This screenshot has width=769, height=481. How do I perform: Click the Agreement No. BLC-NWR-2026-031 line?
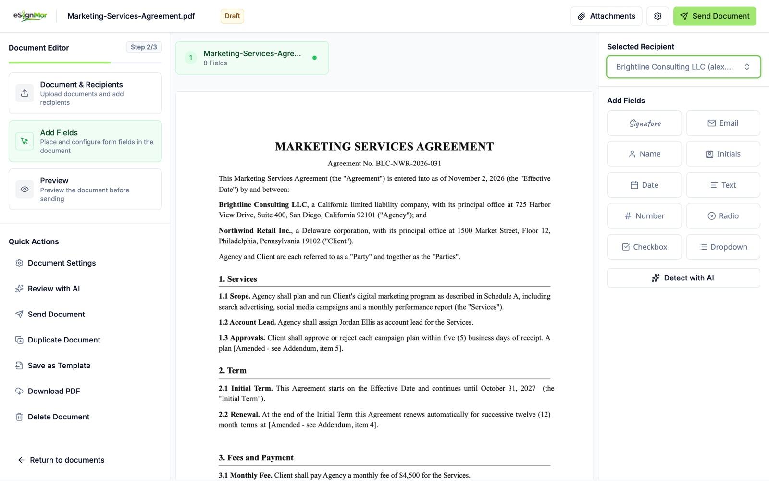pos(384,164)
